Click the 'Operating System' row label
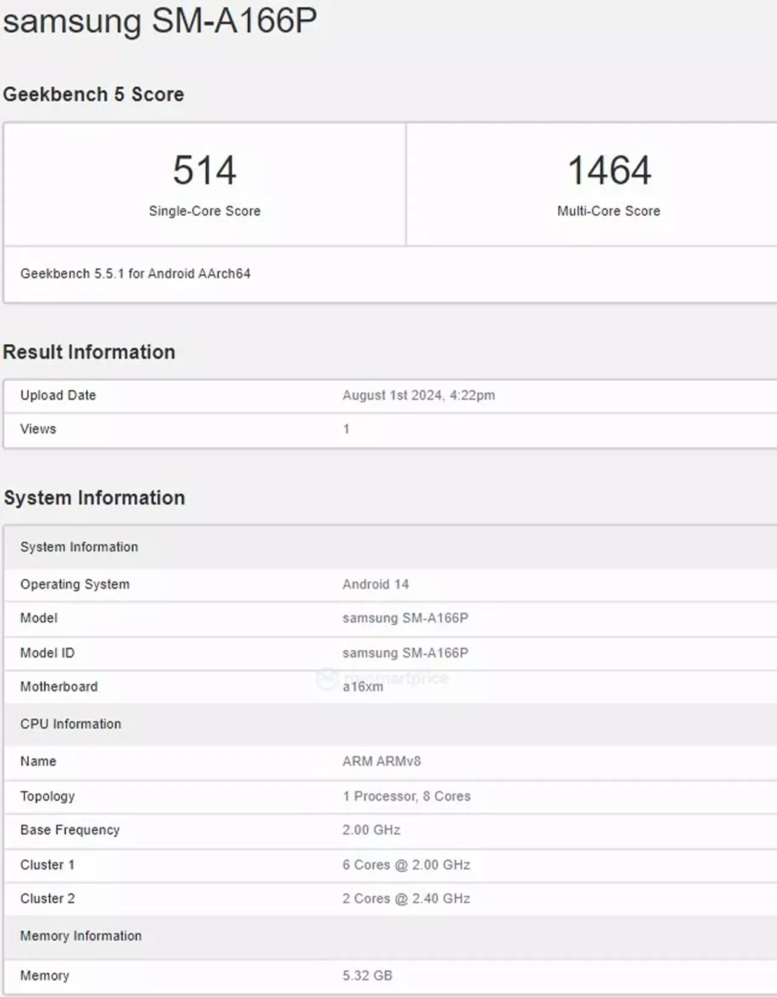Screen dimensions: 777x997 pyautogui.click(x=75, y=584)
